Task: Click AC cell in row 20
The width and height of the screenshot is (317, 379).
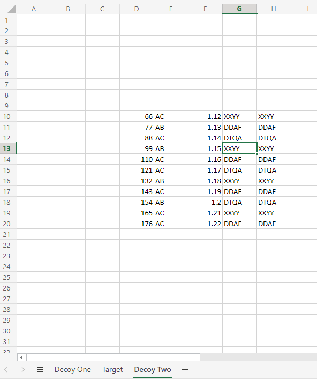Action: (x=171, y=224)
